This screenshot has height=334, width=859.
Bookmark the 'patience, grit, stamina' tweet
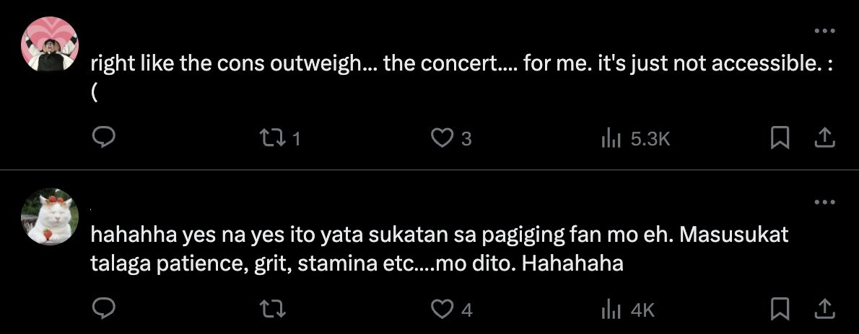coord(780,309)
